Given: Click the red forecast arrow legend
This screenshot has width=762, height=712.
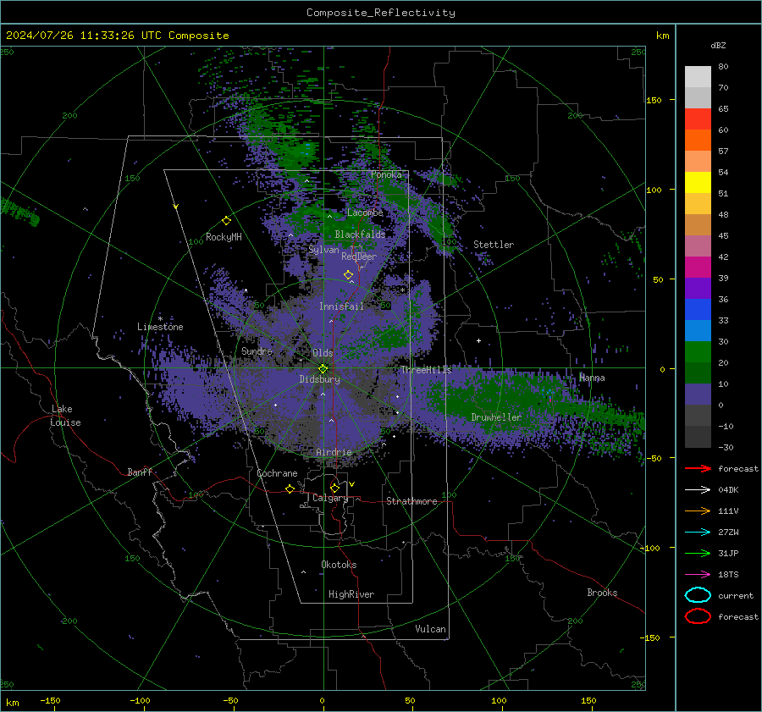Looking at the screenshot, I should [x=698, y=468].
